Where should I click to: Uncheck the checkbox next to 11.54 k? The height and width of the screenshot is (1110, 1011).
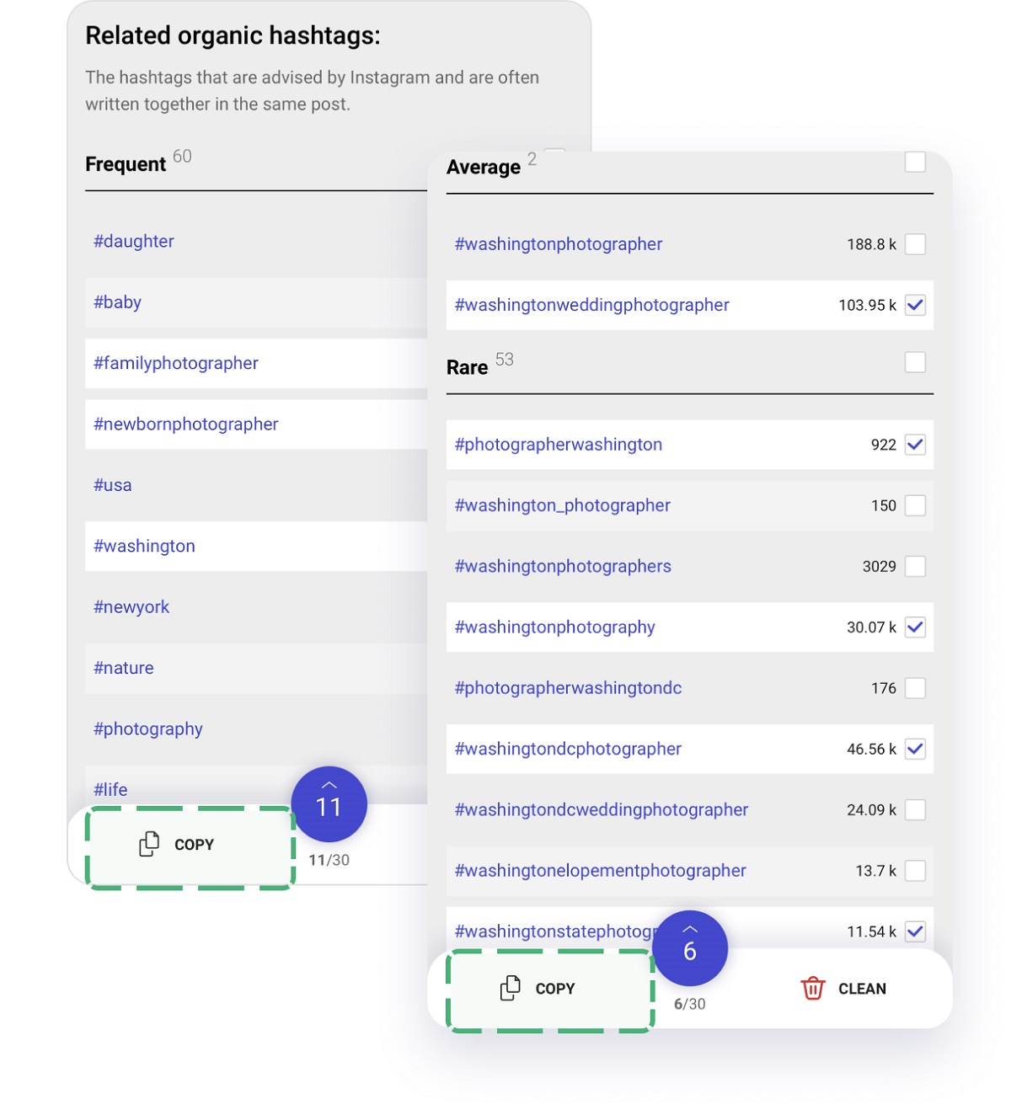point(915,931)
